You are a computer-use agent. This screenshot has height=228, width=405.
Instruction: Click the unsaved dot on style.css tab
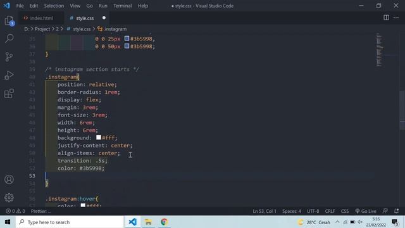[x=104, y=18]
